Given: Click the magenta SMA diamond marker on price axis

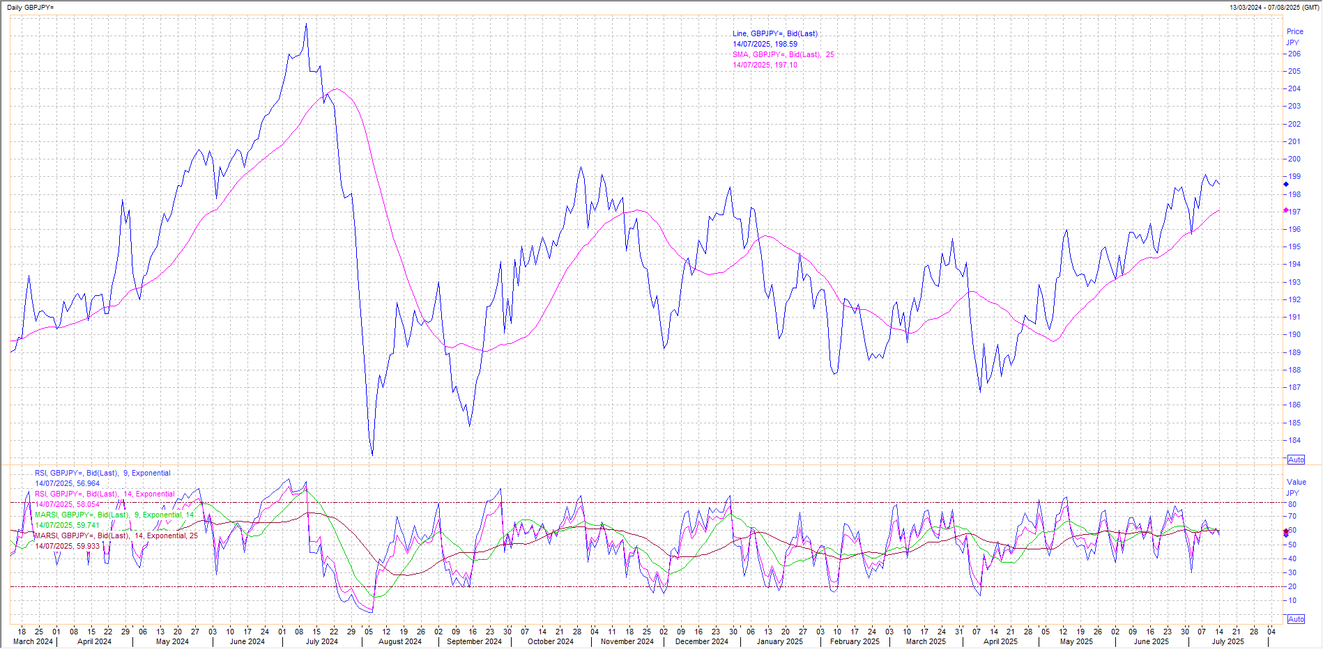Looking at the screenshot, I should [x=1286, y=210].
